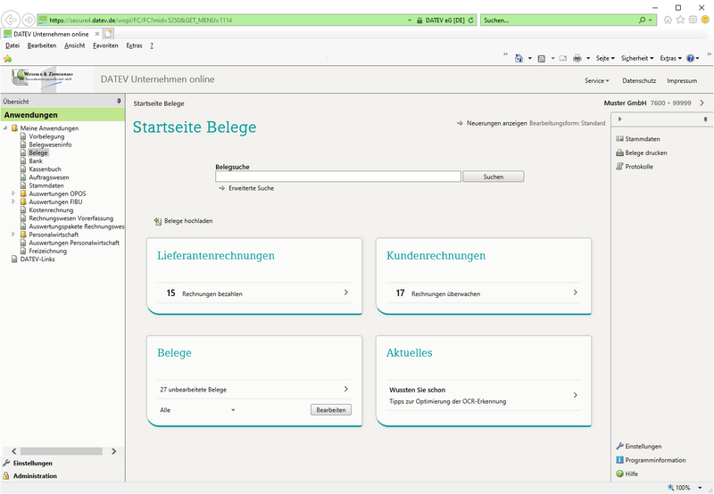Viewport: 714px width, 494px height.
Task: Collapse the Meine Anwendungen tree node
Action: [x=5, y=128]
